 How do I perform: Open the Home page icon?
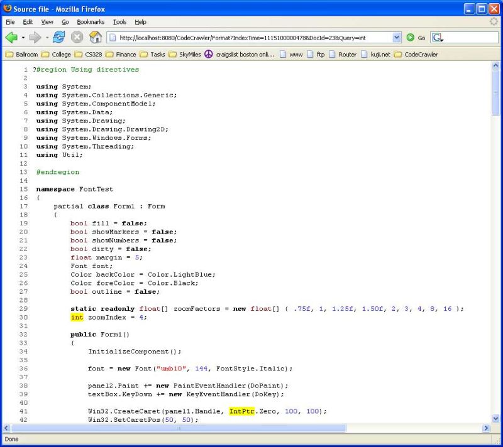95,37
